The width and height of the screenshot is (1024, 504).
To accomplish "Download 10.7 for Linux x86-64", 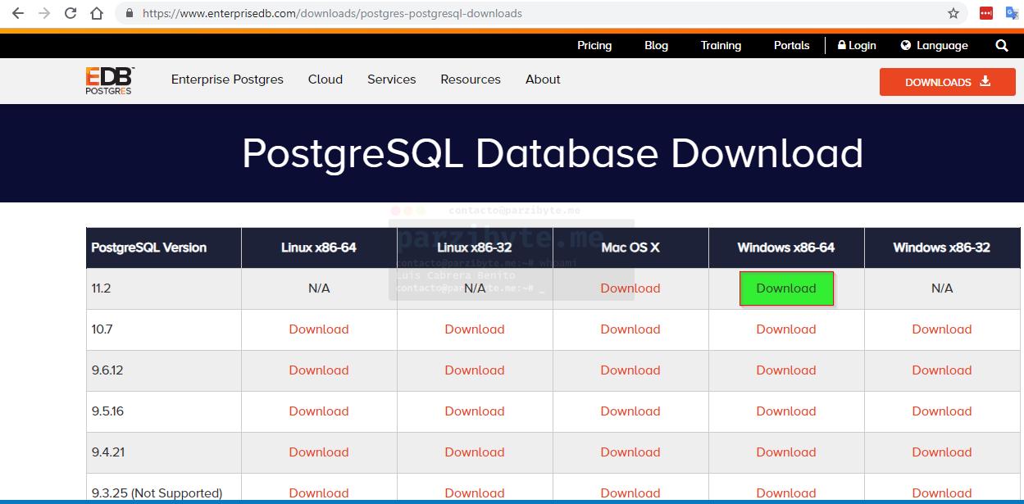I will pyautogui.click(x=319, y=329).
